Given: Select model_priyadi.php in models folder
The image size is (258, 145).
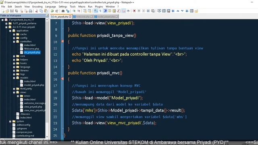Looking at the screenshot, I should click(34, 85).
